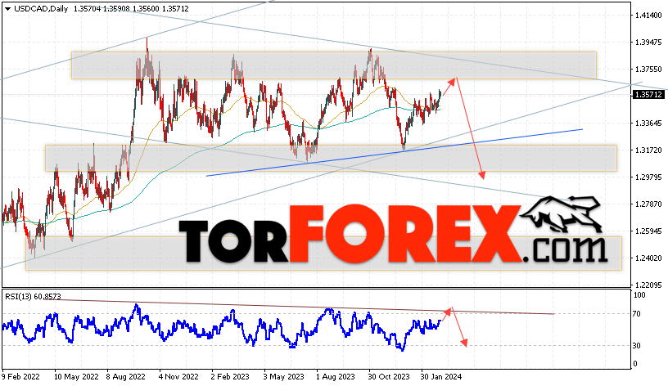Viewport: 668px width, 386px height.
Task: Select the 1.24020 price axis label
Action: pos(648,258)
